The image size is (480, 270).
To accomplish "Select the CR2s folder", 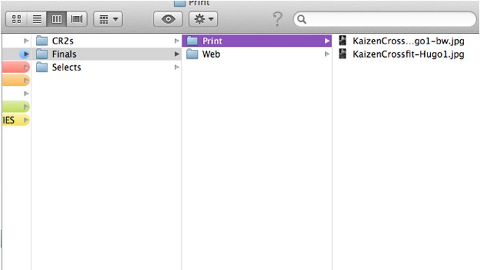I will click(x=62, y=41).
